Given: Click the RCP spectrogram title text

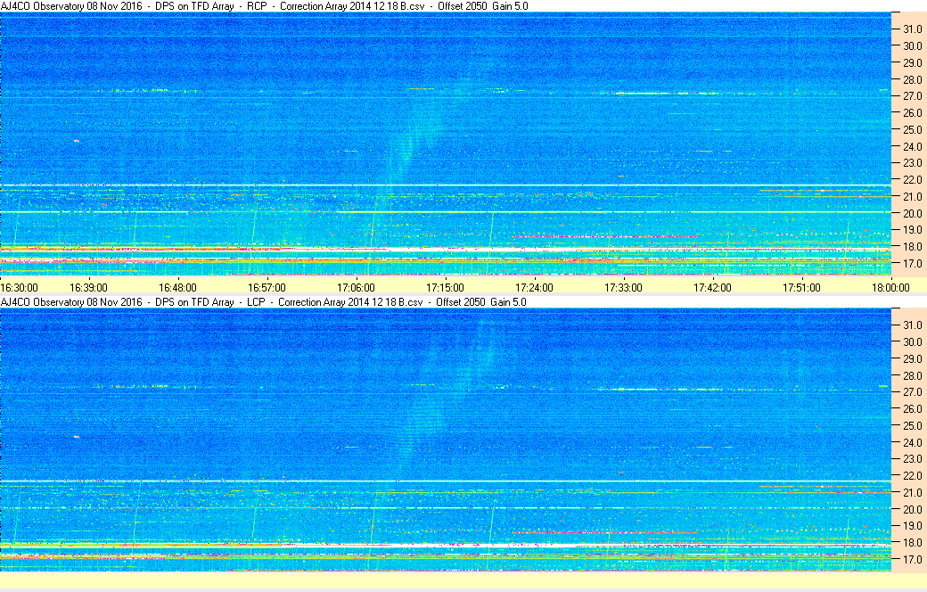Looking at the screenshot, I should (264, 6).
